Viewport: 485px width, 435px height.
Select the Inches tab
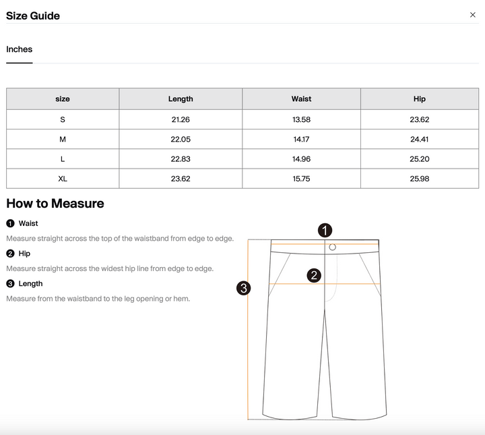[20, 49]
